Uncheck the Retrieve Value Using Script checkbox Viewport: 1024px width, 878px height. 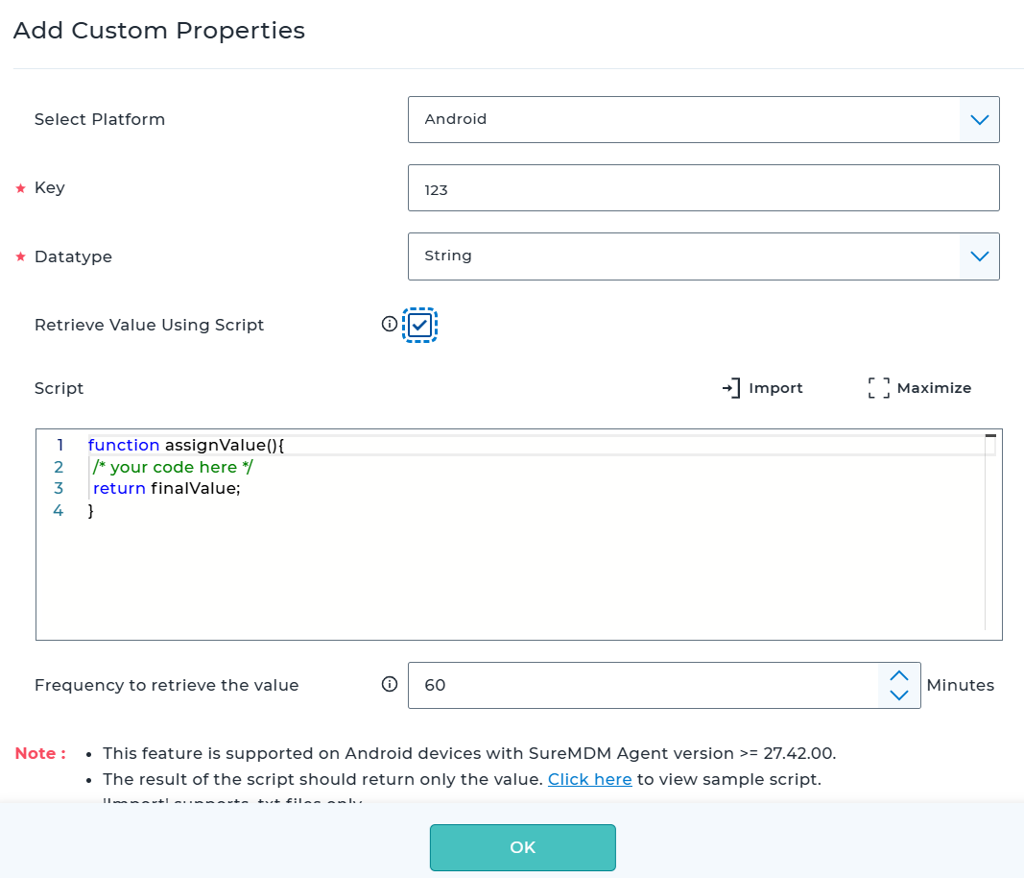(x=419, y=326)
